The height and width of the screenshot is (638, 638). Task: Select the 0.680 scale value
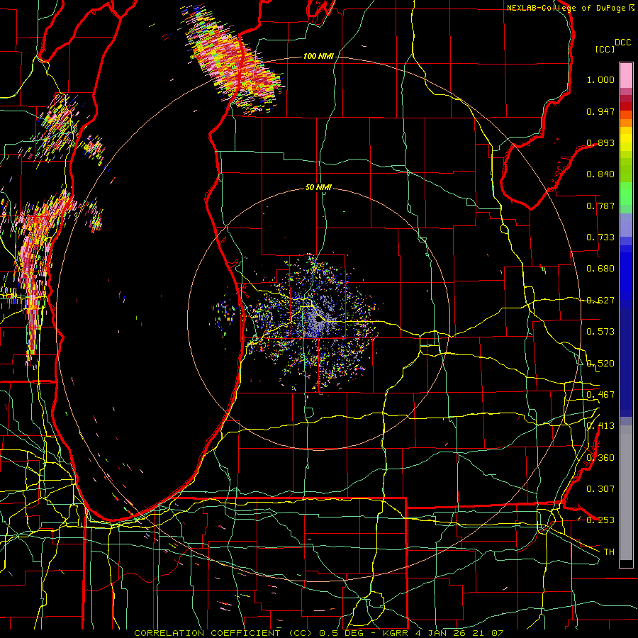[x=600, y=269]
